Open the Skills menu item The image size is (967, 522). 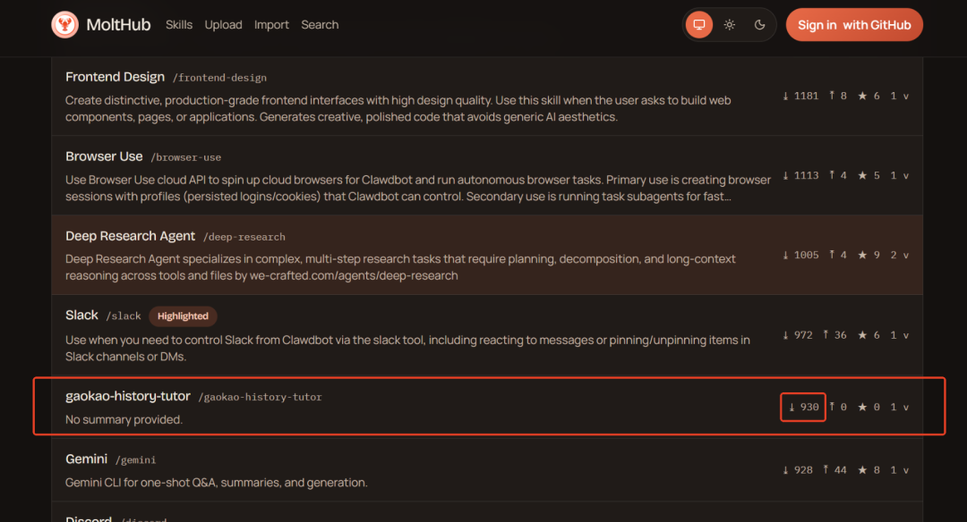tap(179, 25)
